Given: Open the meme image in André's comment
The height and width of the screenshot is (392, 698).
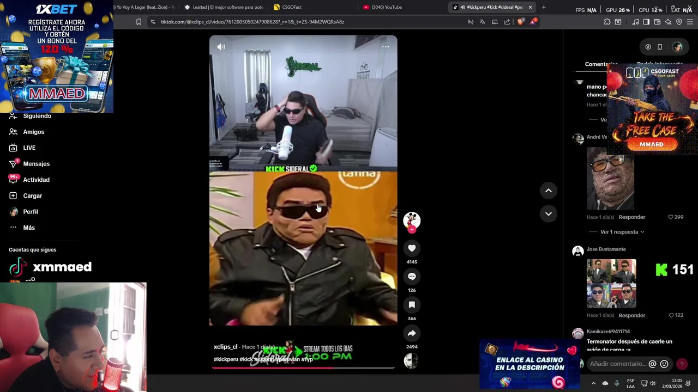Looking at the screenshot, I should [610, 178].
